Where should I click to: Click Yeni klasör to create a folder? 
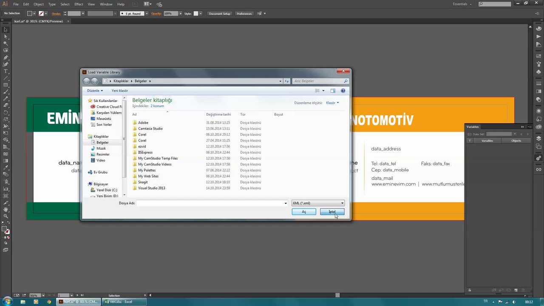(x=119, y=91)
